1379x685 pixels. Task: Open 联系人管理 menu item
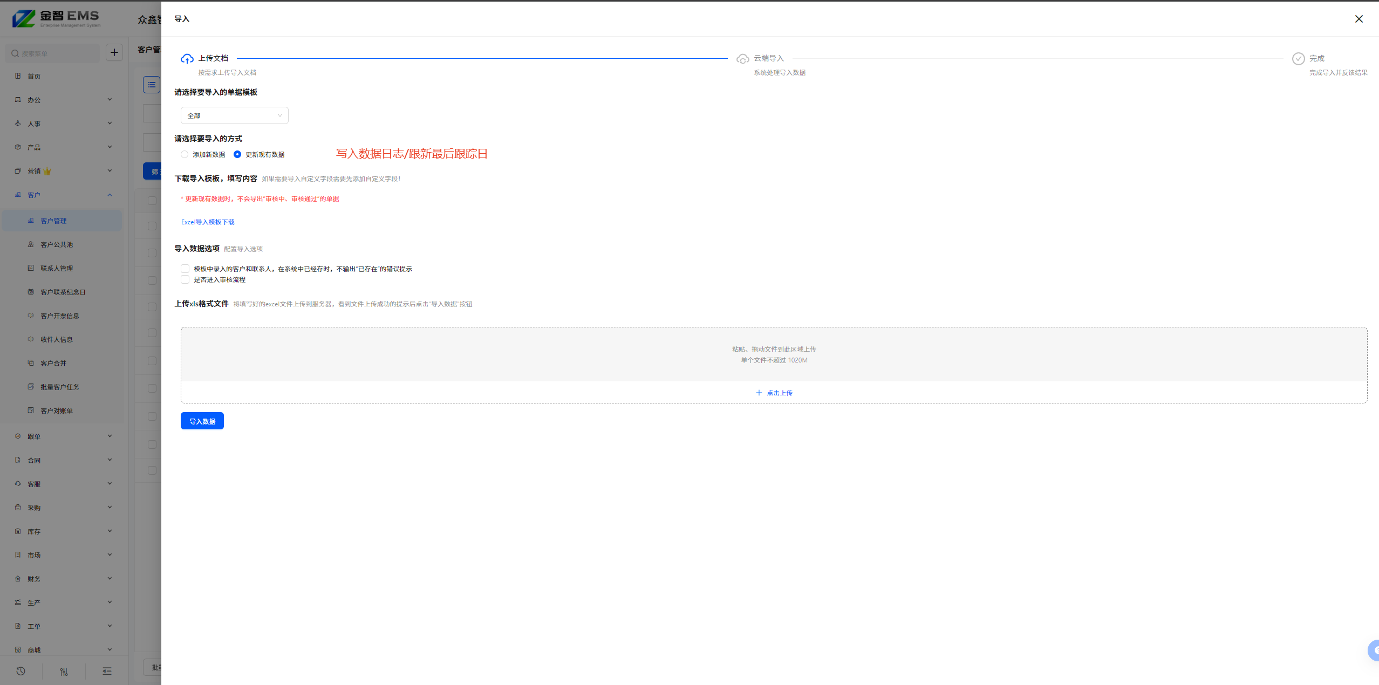coord(57,268)
